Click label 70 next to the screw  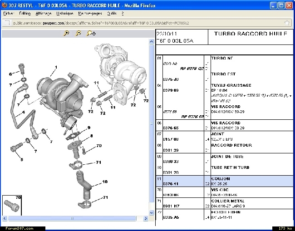[99, 146]
